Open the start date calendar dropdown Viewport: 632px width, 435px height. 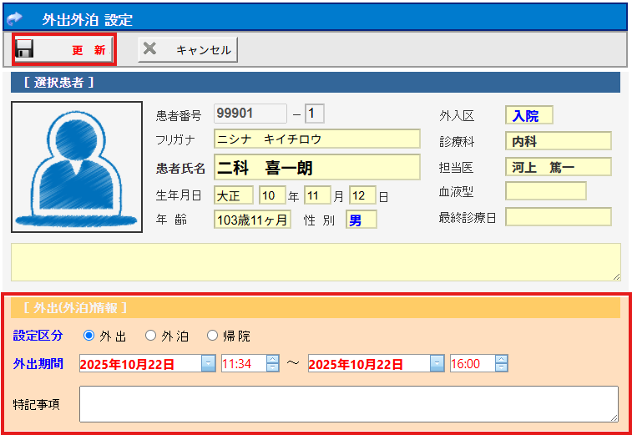(x=208, y=364)
